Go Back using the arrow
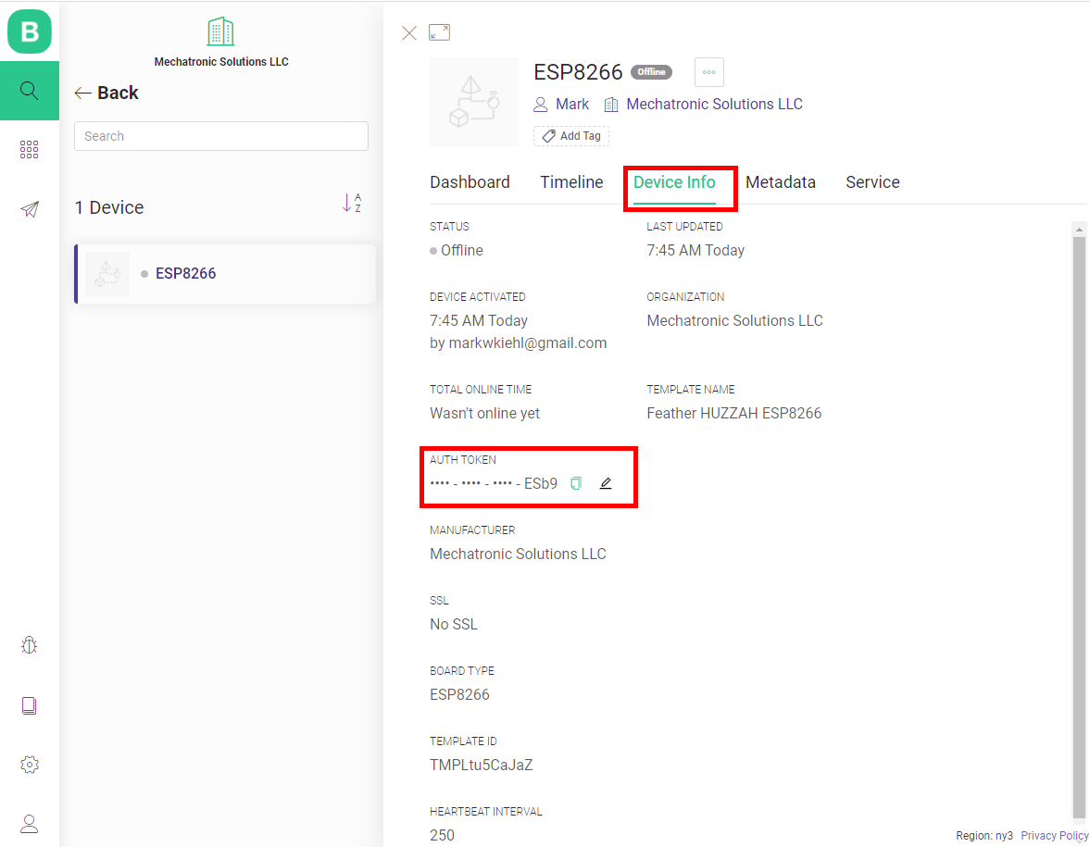1090x847 pixels. 106,93
